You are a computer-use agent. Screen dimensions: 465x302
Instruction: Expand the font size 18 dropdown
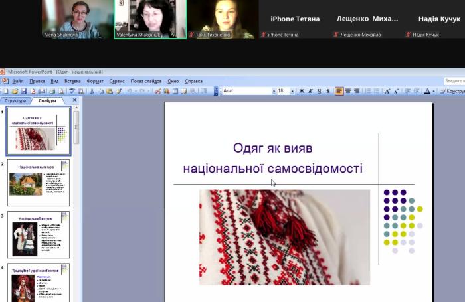(292, 91)
